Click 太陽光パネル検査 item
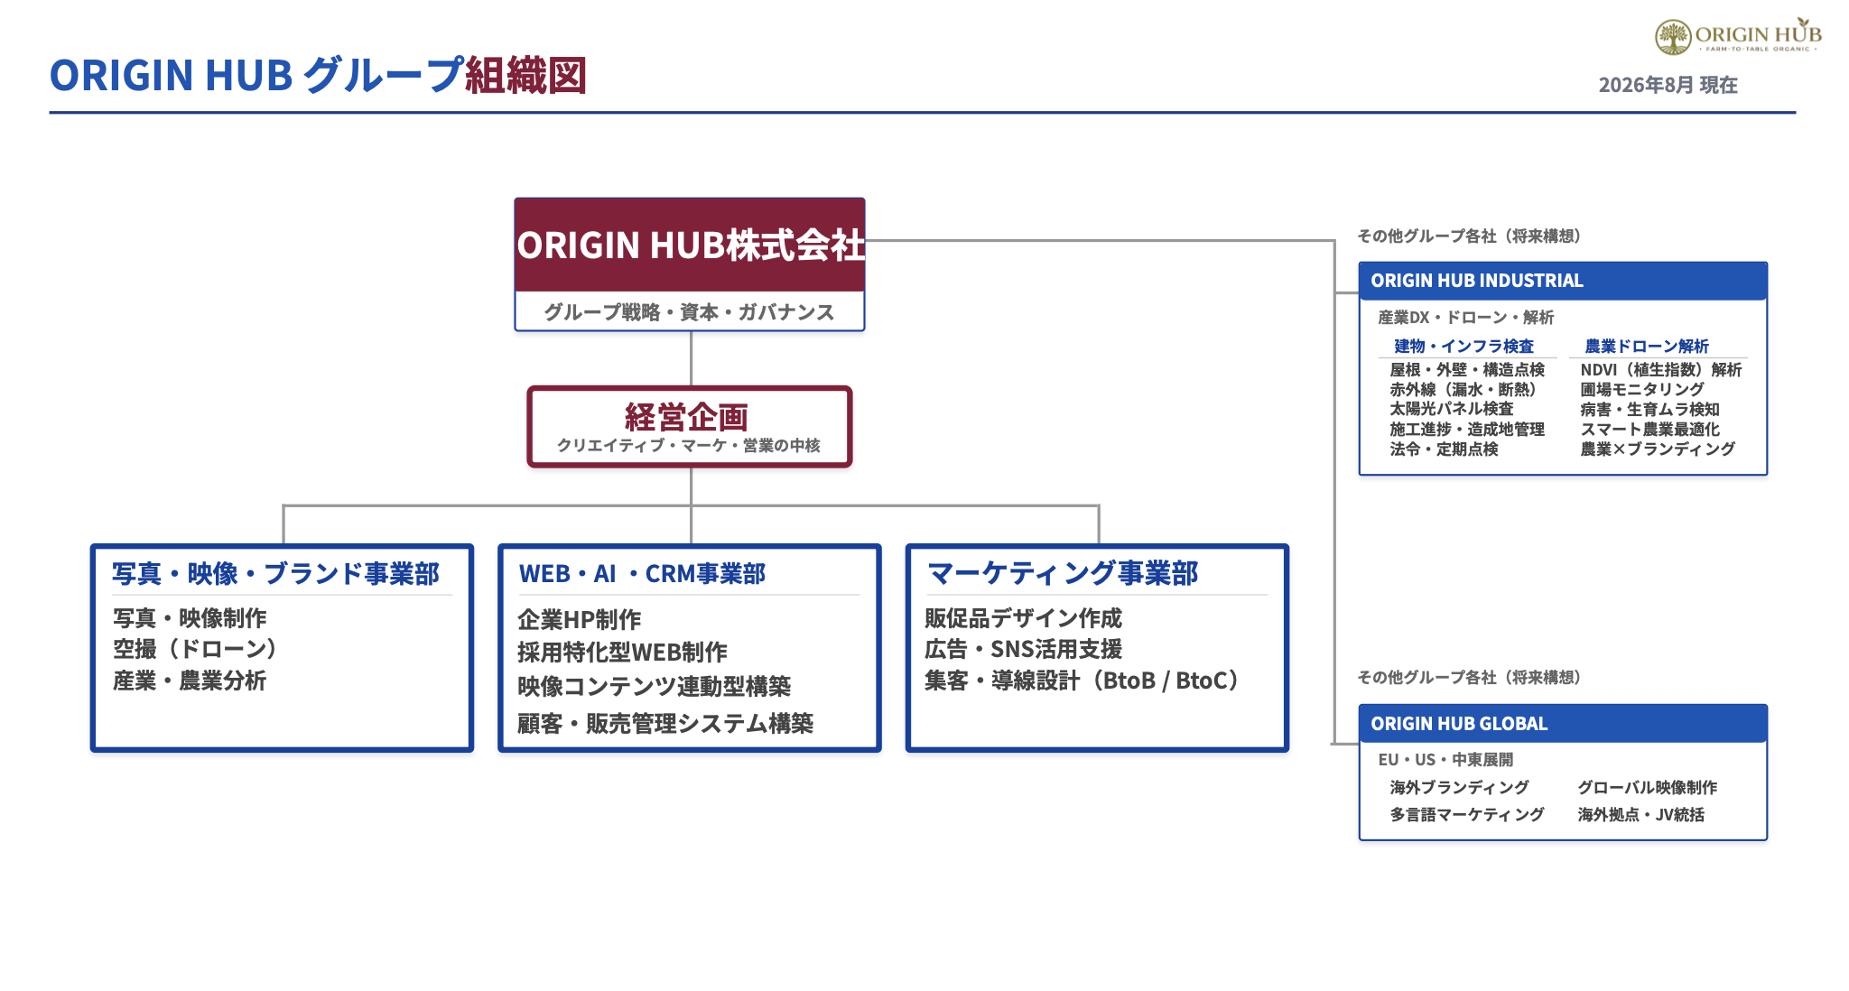 point(1452,409)
